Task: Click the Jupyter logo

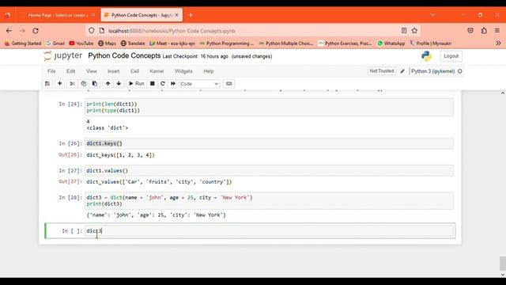Action: [x=63, y=56]
